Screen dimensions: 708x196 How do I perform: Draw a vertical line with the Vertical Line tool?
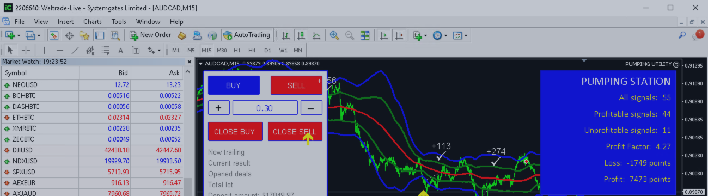click(44, 50)
